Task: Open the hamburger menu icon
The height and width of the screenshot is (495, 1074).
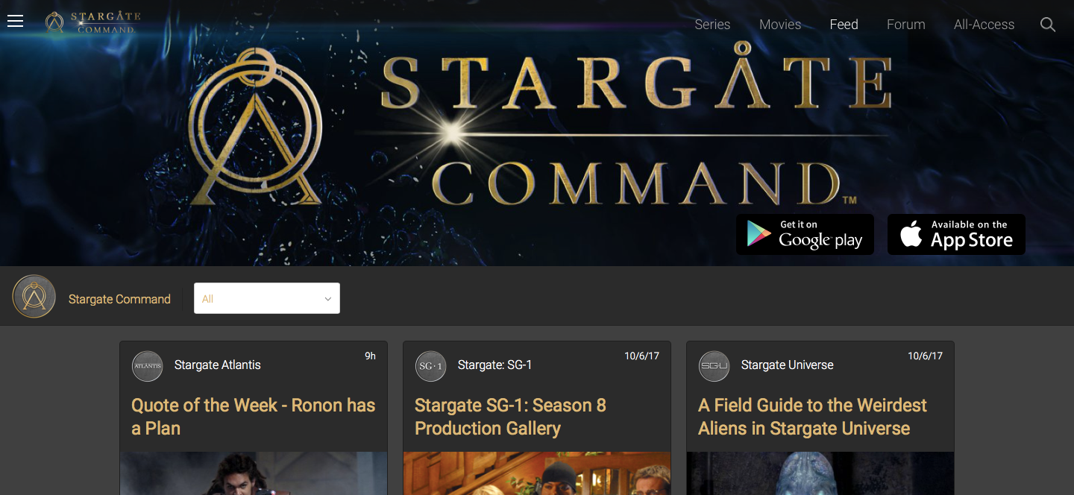Action: coord(15,22)
